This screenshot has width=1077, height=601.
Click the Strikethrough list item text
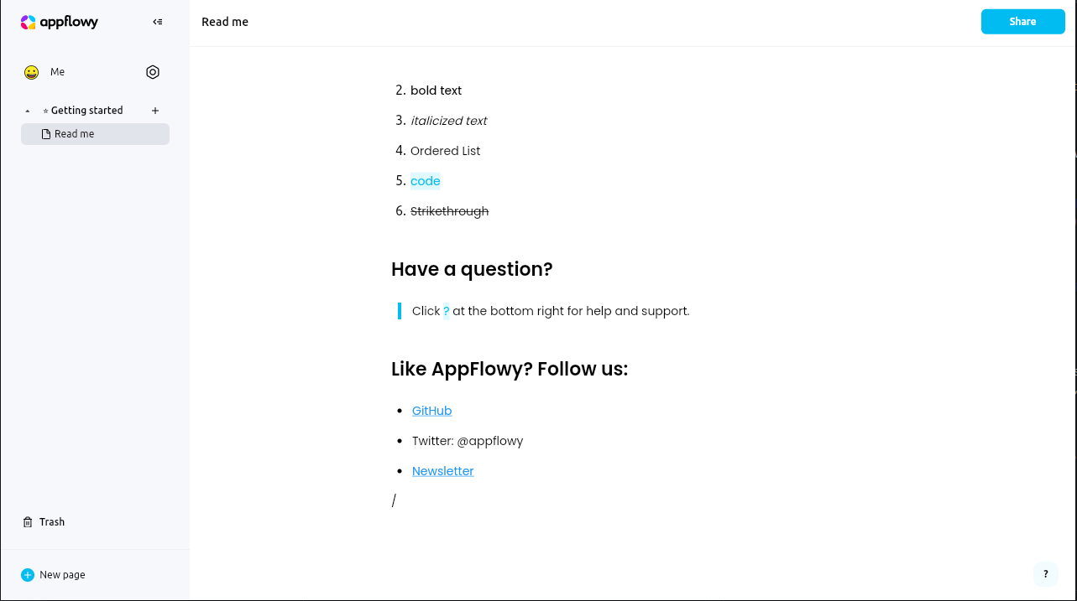coord(449,211)
